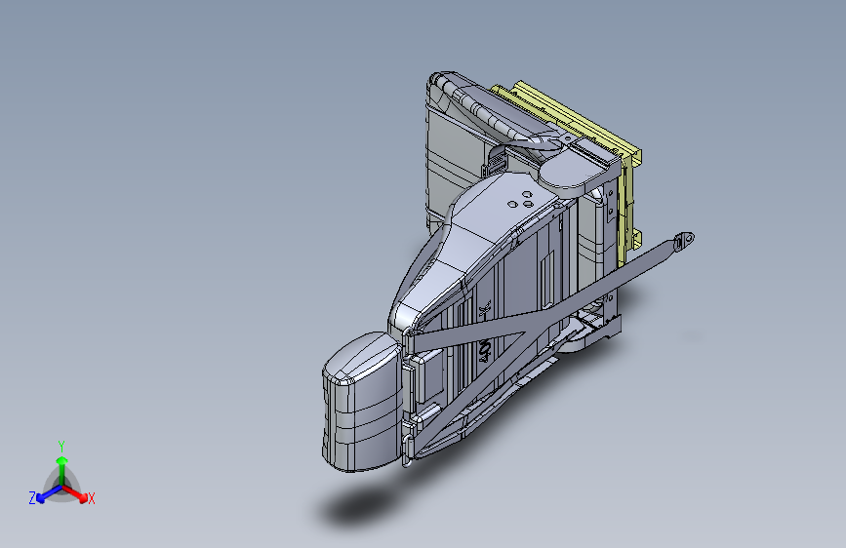Screen dimensions: 846x548
Task: Click the green Y axis of the orientation triad
Action: pyautogui.click(x=62, y=471)
